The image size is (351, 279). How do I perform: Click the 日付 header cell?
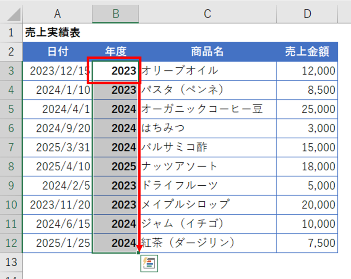(57, 52)
